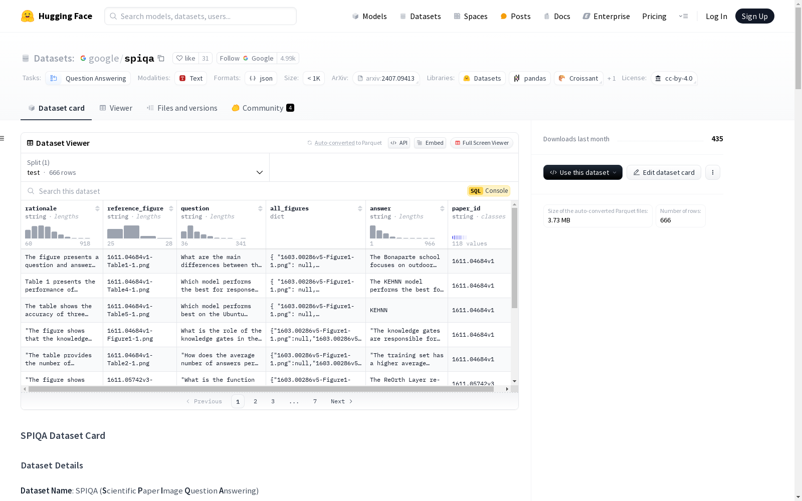Open Files and versions tab
802x501 pixels.
(x=182, y=108)
